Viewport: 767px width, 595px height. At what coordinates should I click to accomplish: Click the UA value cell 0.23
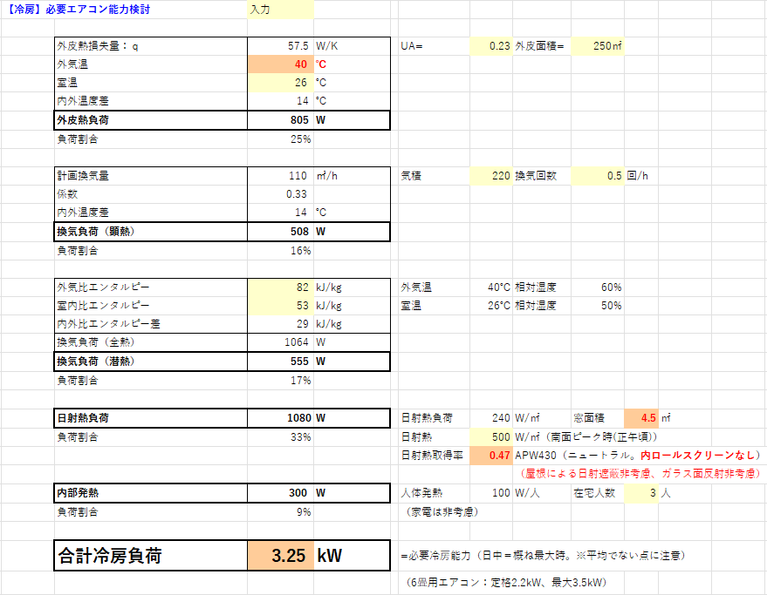coord(490,46)
